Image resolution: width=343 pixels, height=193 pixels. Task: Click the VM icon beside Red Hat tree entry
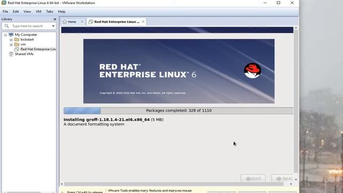click(x=17, y=49)
